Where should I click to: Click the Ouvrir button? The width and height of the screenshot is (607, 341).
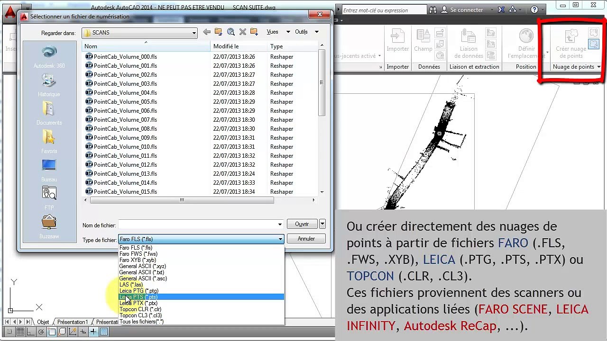click(x=302, y=224)
